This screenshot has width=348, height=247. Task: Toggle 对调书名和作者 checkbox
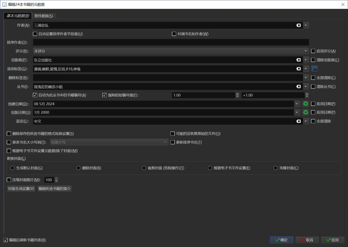(174, 34)
